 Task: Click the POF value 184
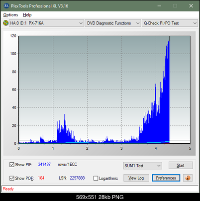point(41,178)
